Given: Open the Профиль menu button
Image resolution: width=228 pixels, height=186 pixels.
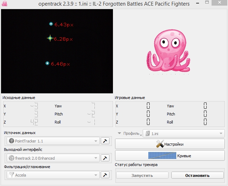Looking at the screenshot, I should coord(129,133).
